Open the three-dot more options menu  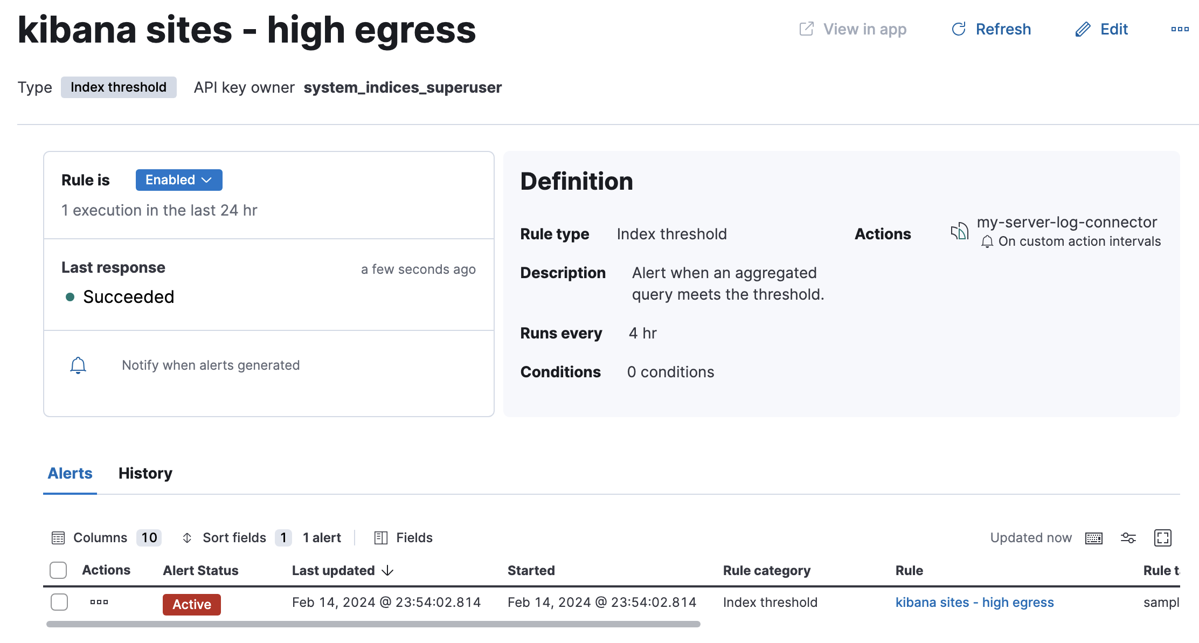pyautogui.click(x=1180, y=29)
